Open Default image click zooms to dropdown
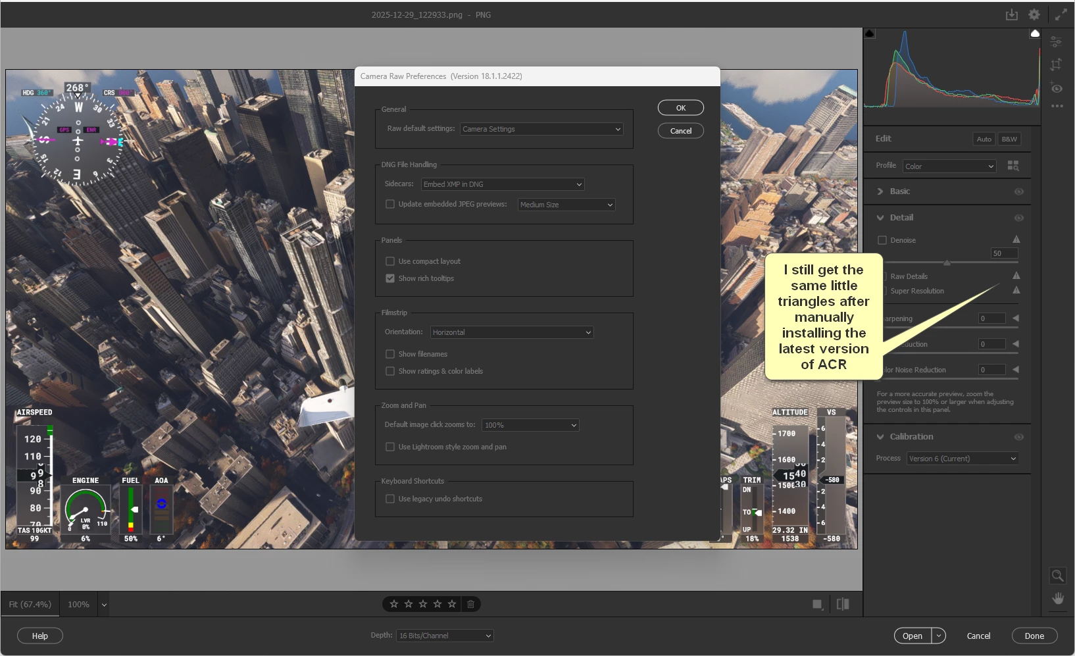1075x656 pixels. coord(530,425)
